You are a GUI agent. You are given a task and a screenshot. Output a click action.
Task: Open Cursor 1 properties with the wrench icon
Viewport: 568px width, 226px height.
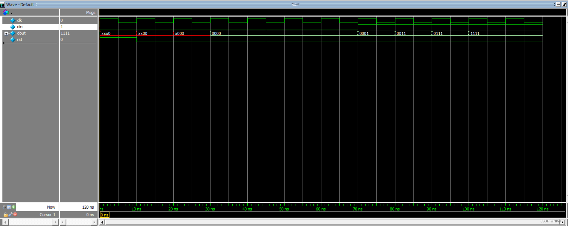click(x=11, y=214)
